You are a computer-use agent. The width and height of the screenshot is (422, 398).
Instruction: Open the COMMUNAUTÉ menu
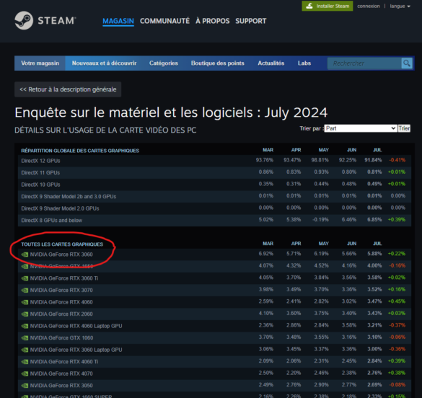pos(164,21)
